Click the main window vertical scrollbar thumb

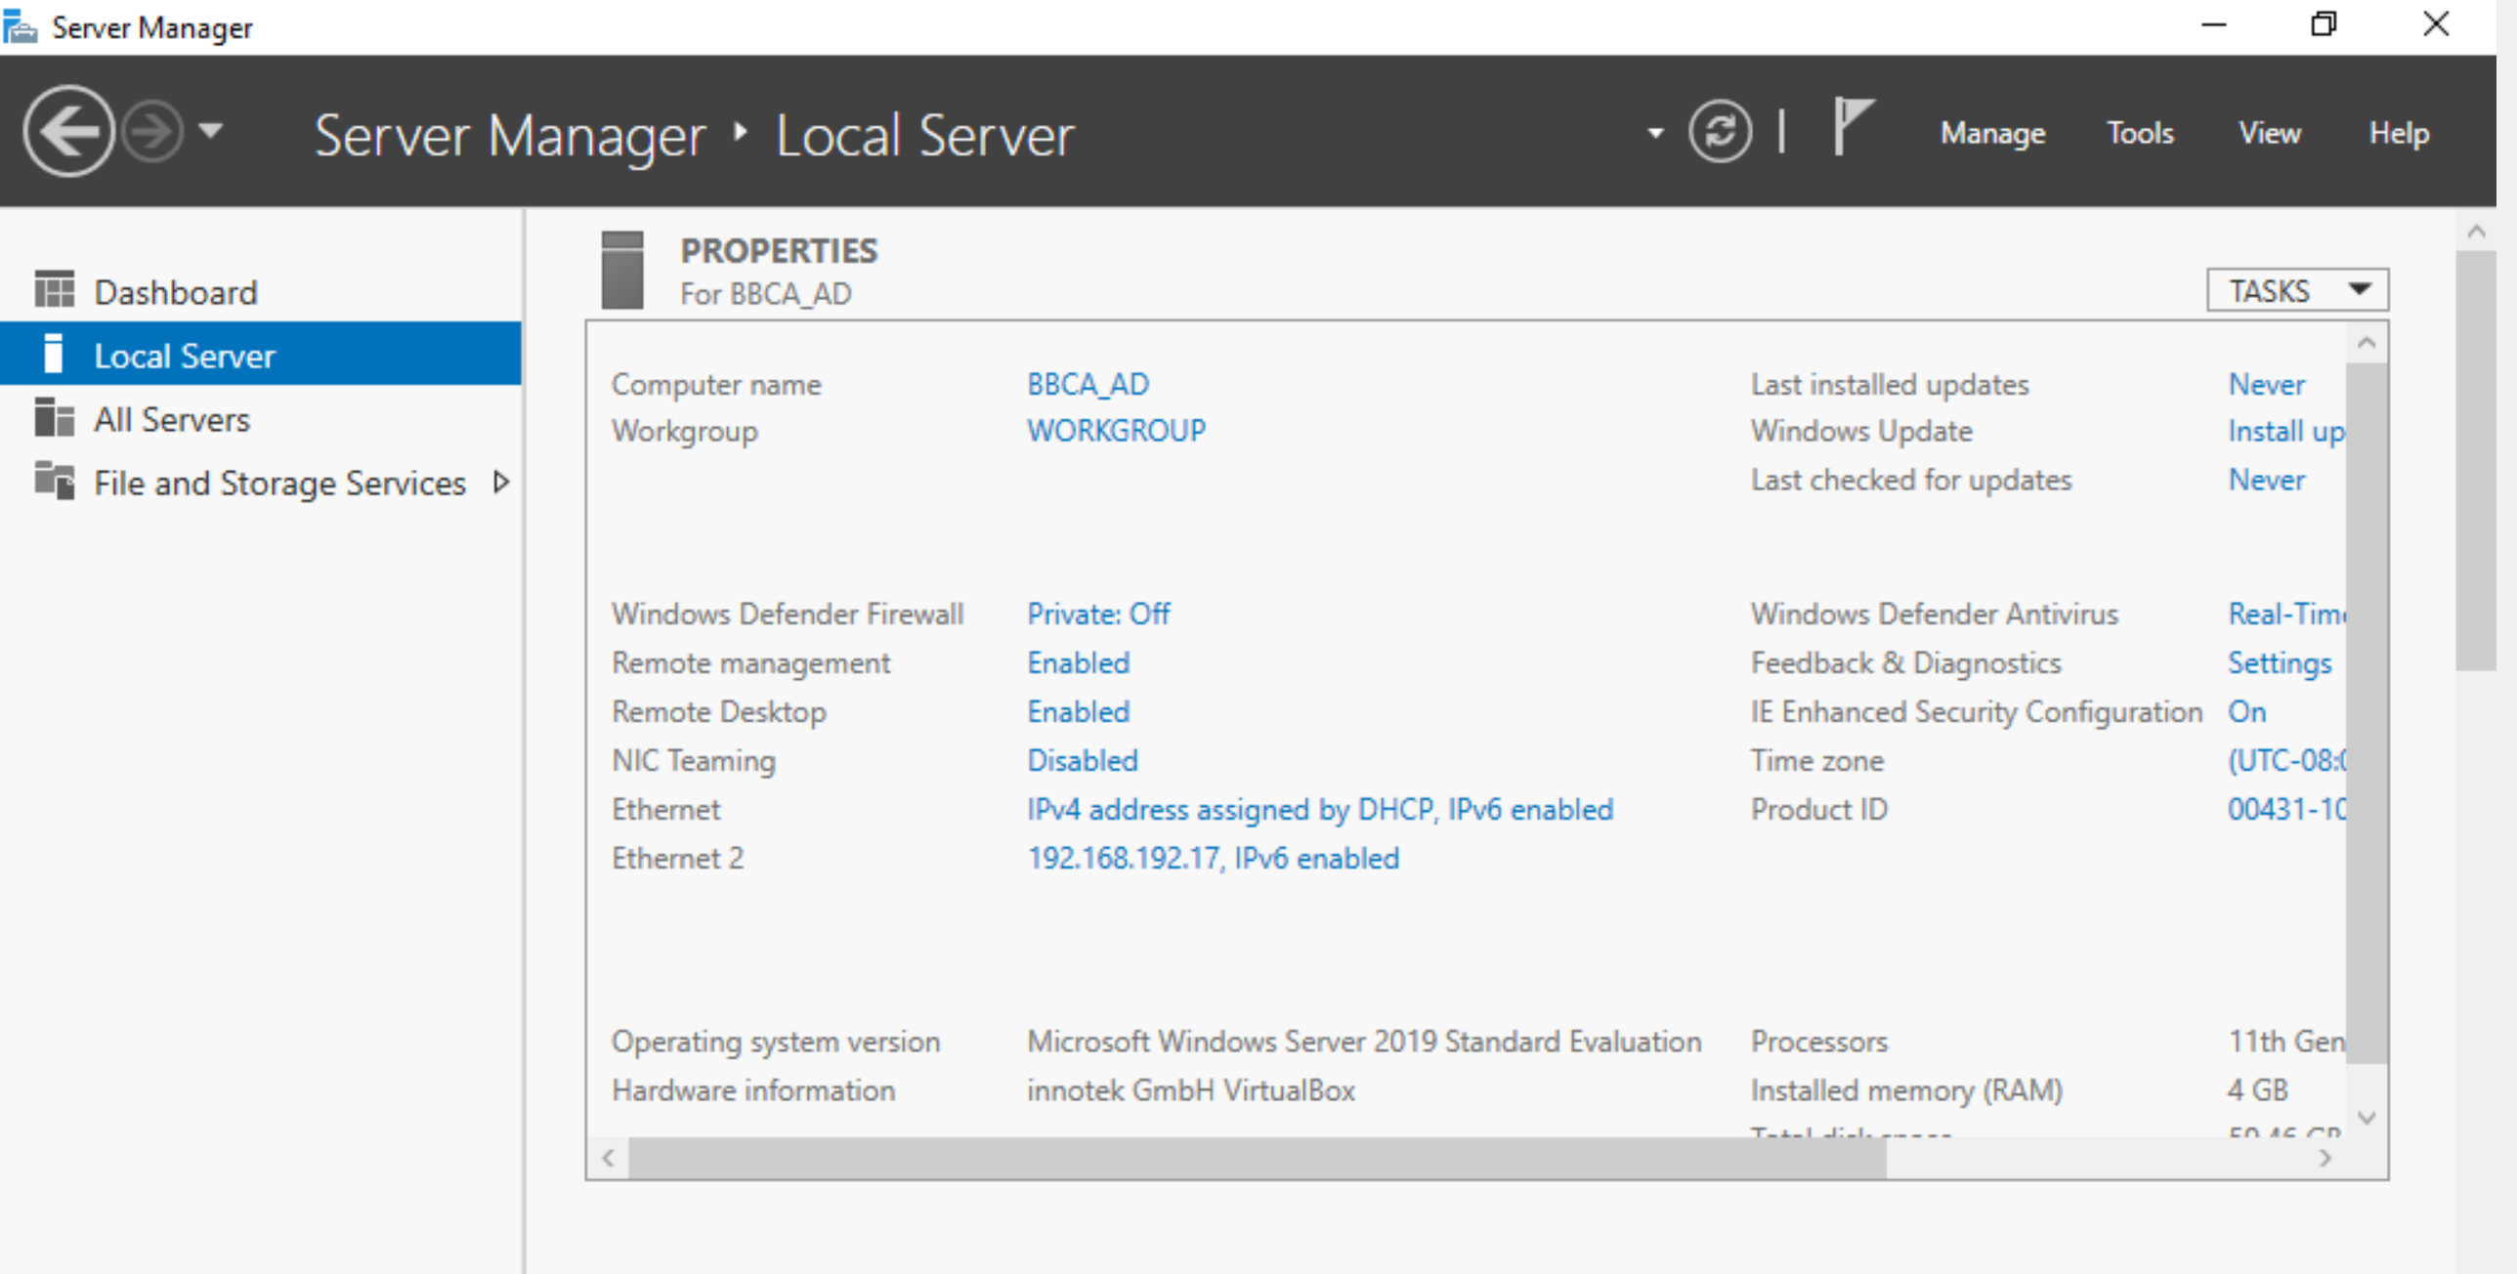[x=2476, y=460]
